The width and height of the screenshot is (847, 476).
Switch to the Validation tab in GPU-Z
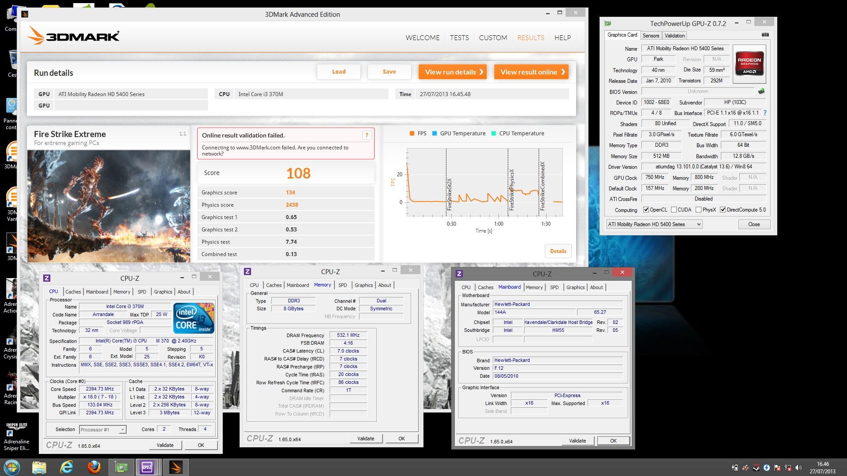point(675,36)
